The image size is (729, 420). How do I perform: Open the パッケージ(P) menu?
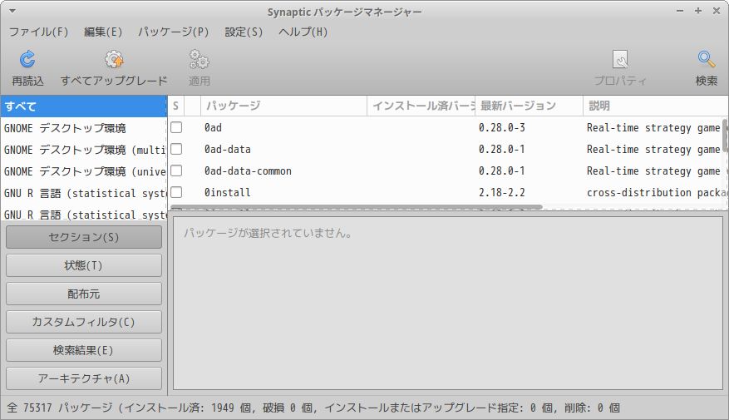[x=174, y=32]
